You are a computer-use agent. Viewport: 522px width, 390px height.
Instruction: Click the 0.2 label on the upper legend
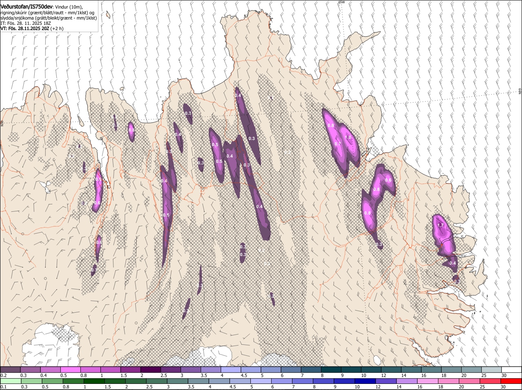[3, 375]
